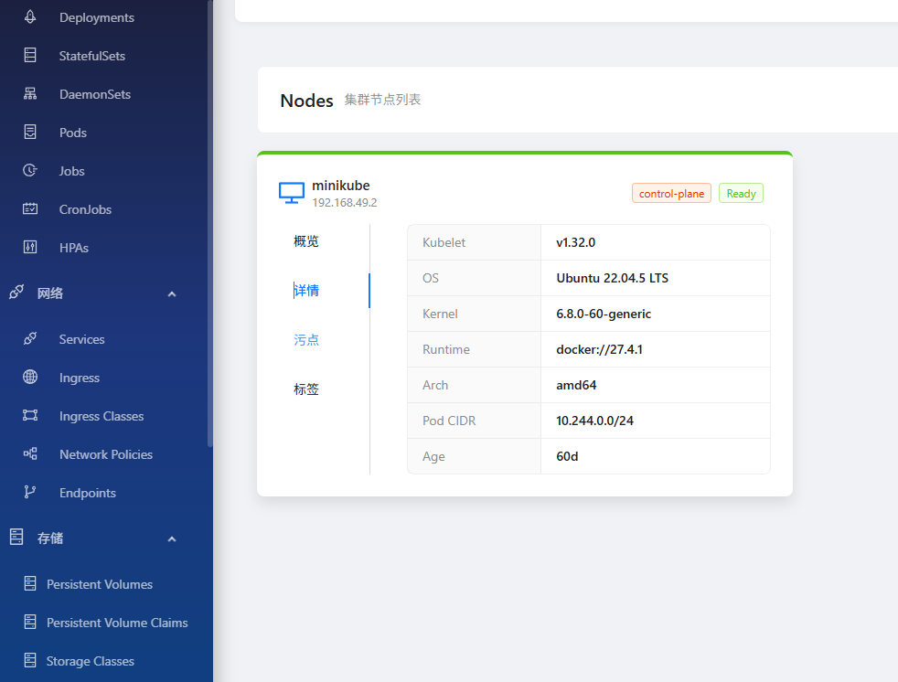Viewport: 898px width, 682px height.
Task: Open HPAs in the sidebar
Action: (74, 248)
